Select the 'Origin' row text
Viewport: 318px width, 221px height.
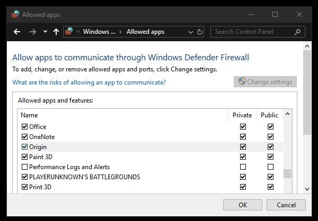pyautogui.click(x=38, y=147)
